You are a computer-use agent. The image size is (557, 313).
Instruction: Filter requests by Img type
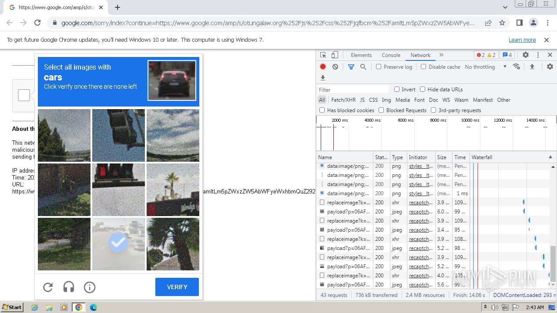pos(386,100)
